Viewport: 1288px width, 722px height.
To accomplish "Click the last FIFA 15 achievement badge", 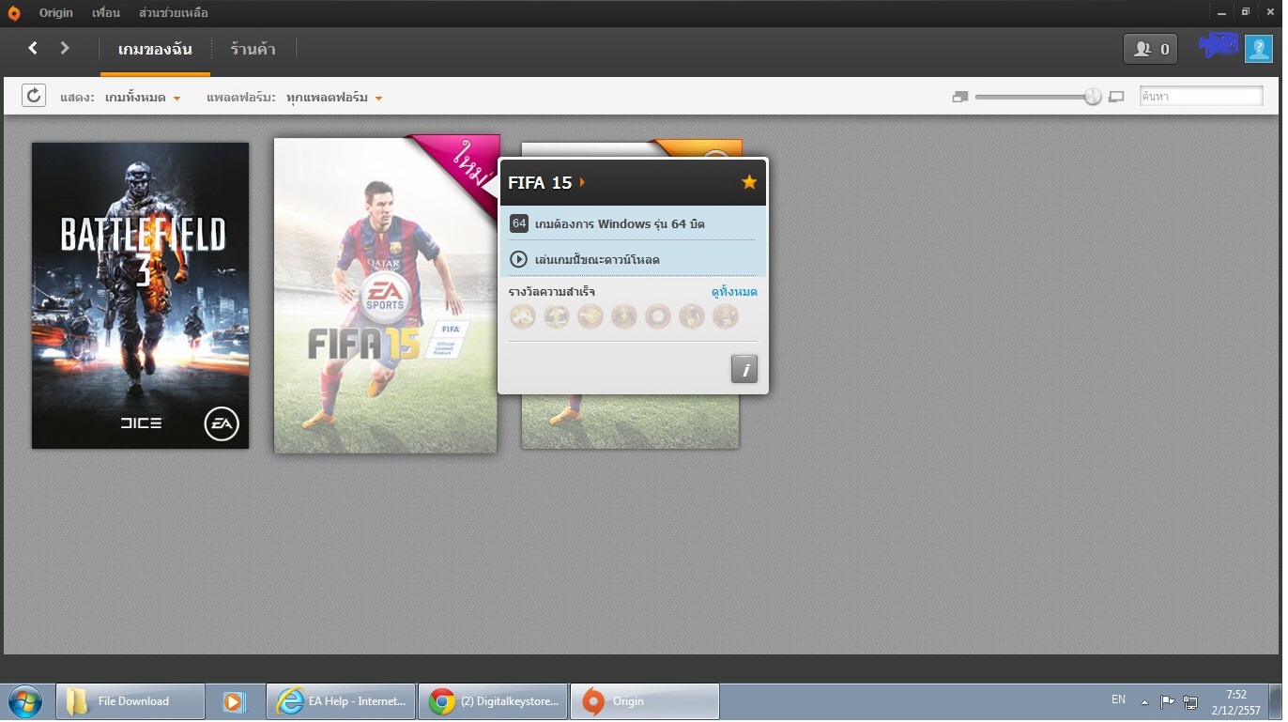I will 726,316.
